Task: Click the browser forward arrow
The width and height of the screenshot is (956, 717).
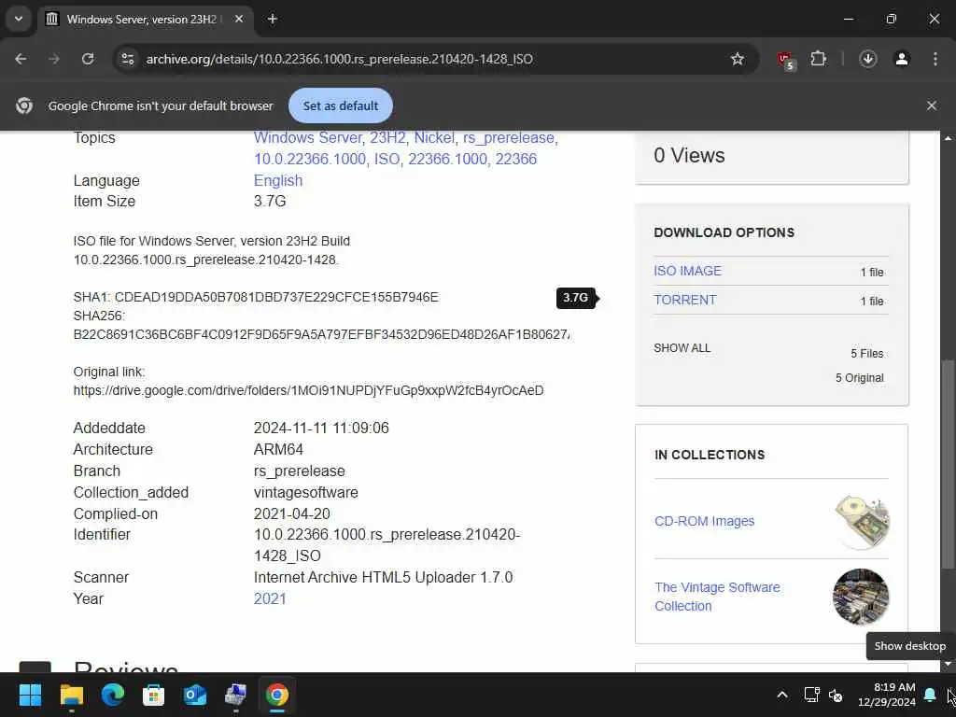Action: (54, 59)
